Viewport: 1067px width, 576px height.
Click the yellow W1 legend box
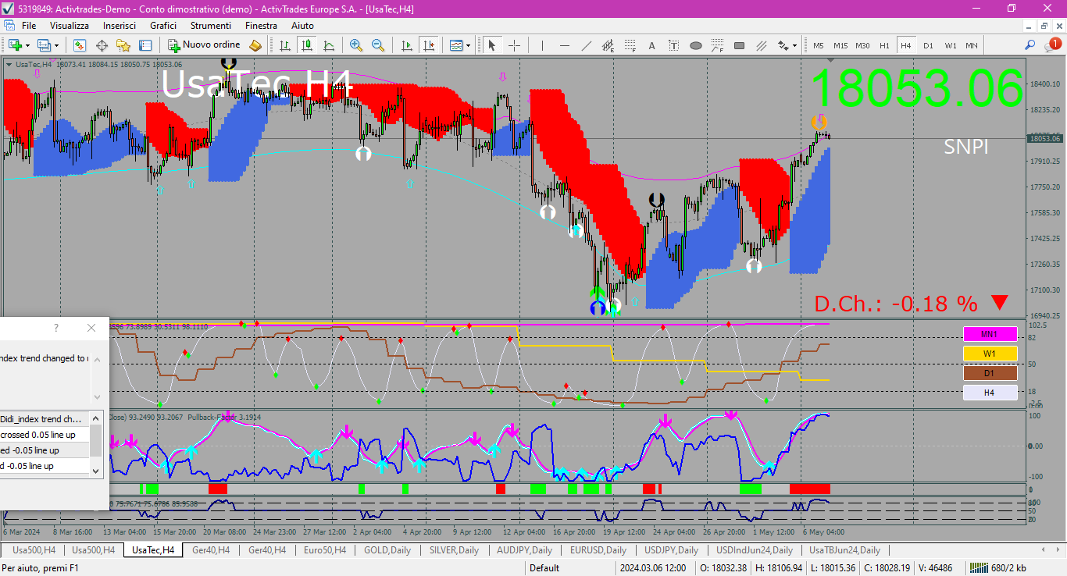click(x=990, y=354)
